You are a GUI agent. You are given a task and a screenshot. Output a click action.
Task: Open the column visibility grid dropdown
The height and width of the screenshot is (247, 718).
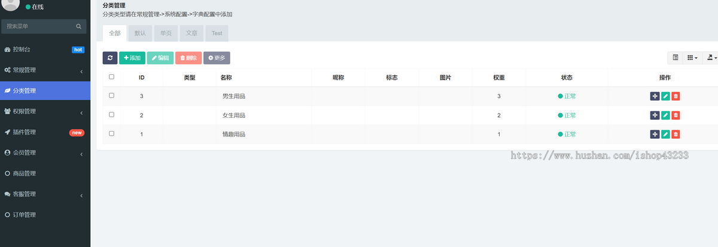click(x=692, y=57)
